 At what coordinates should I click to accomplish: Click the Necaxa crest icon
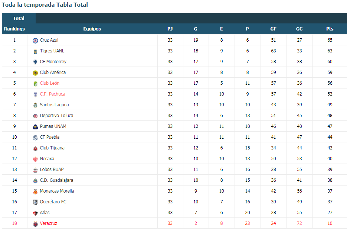(35, 159)
